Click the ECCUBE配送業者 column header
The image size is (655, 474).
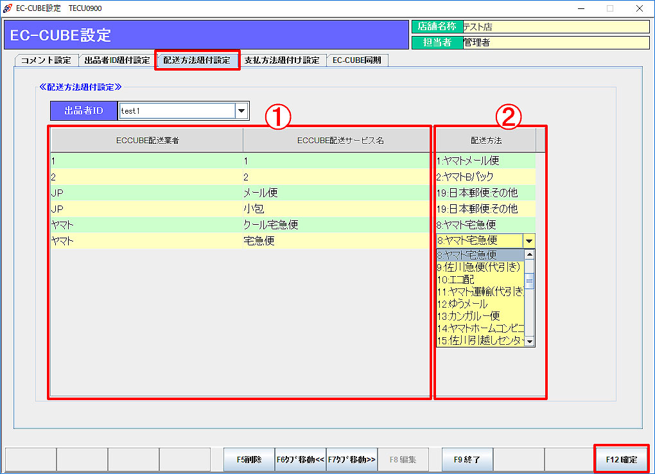(147, 141)
